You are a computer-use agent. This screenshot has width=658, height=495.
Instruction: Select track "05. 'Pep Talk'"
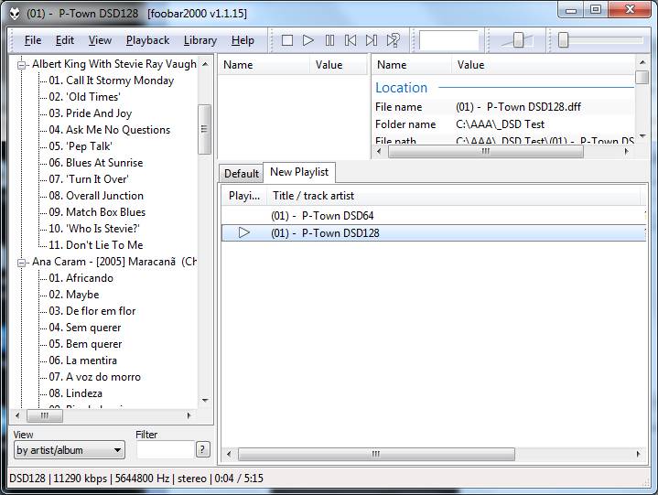pos(81,146)
